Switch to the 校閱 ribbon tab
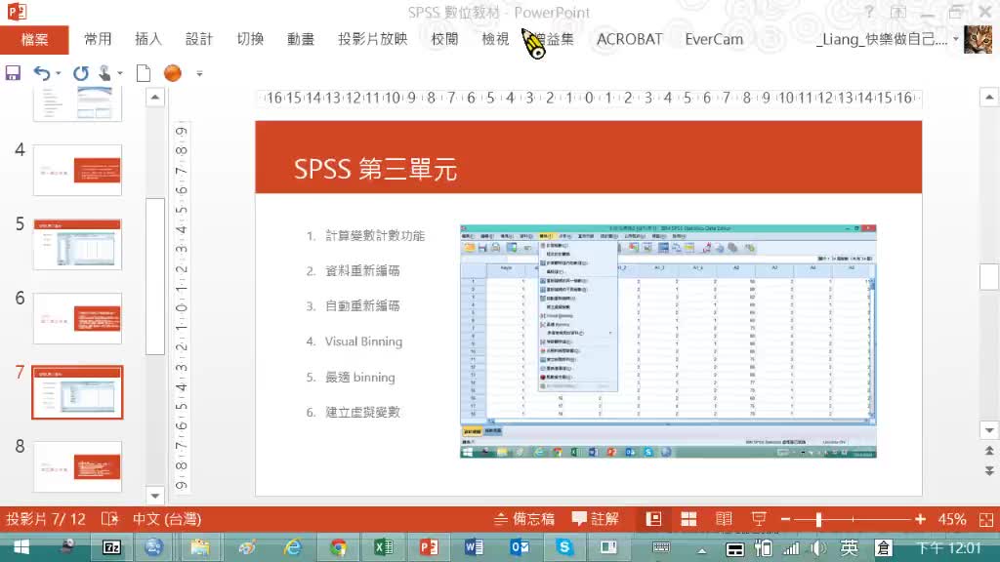Image resolution: width=1000 pixels, height=562 pixels. pyautogui.click(x=444, y=39)
